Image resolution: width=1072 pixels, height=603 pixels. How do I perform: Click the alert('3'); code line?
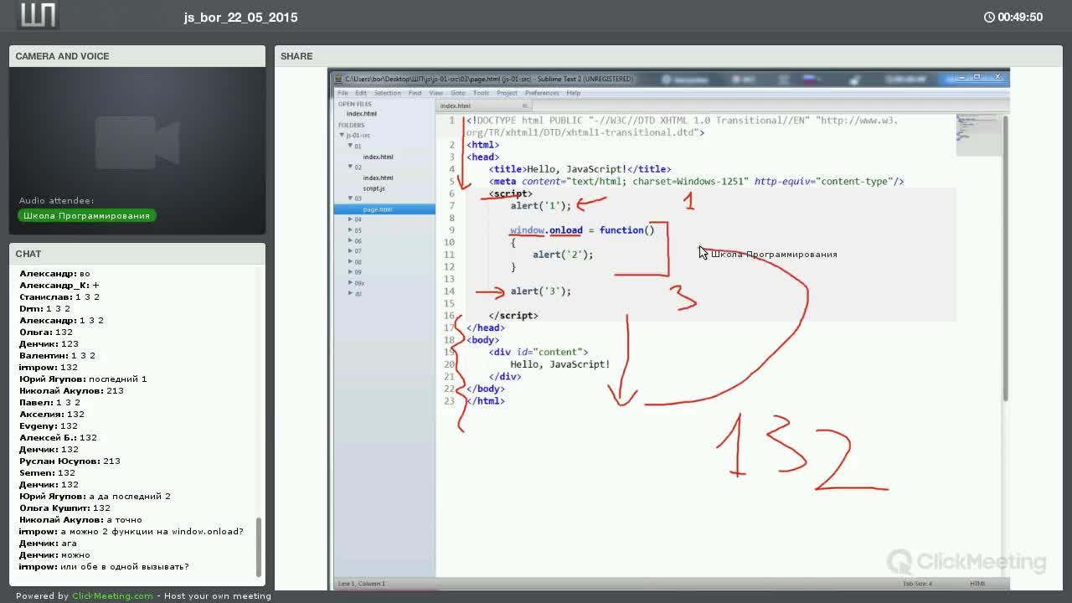540,291
